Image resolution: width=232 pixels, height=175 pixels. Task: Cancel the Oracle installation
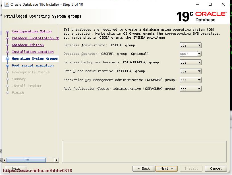(216, 168)
